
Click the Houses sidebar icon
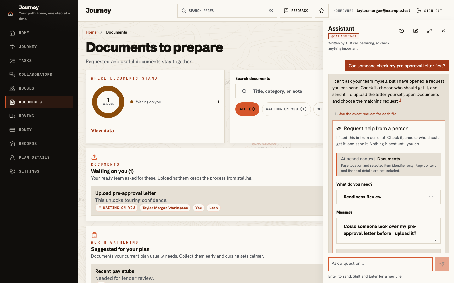coord(12,88)
